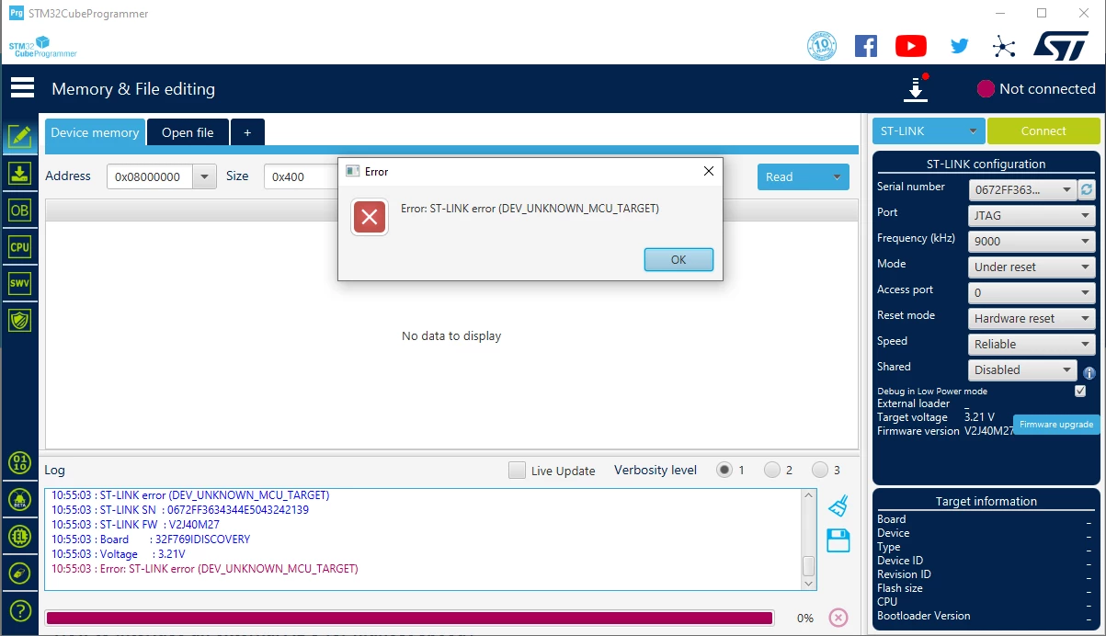The width and height of the screenshot is (1106, 636).
Task: Open the BETA bug sidebar icon
Action: coord(20,500)
